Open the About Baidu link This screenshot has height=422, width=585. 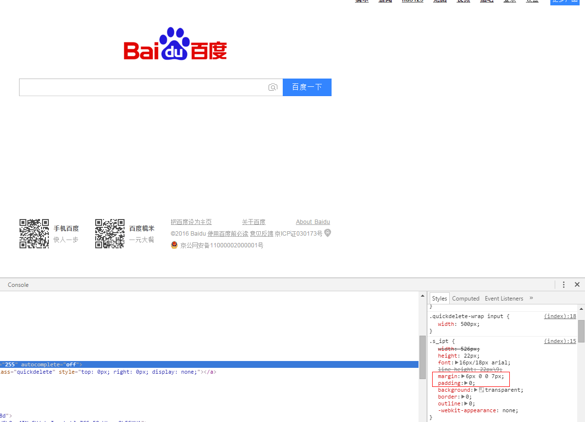[x=313, y=222]
